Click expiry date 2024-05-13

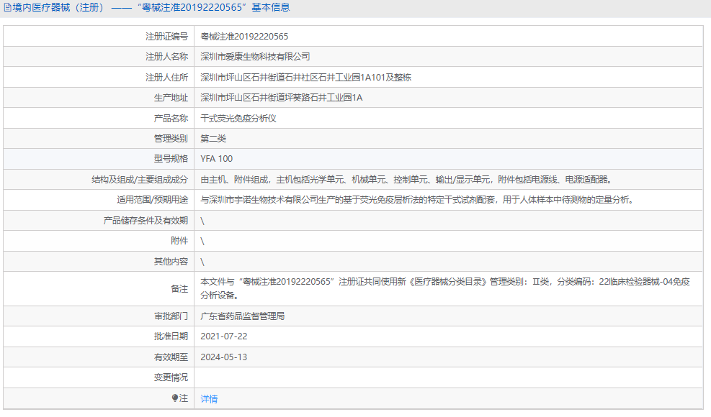pos(223,357)
